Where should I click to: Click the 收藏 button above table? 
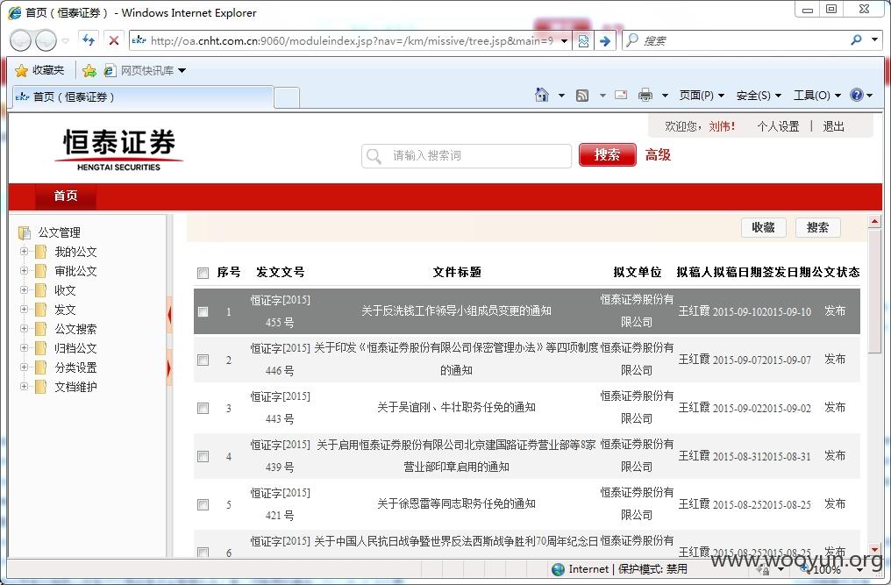pyautogui.click(x=763, y=227)
